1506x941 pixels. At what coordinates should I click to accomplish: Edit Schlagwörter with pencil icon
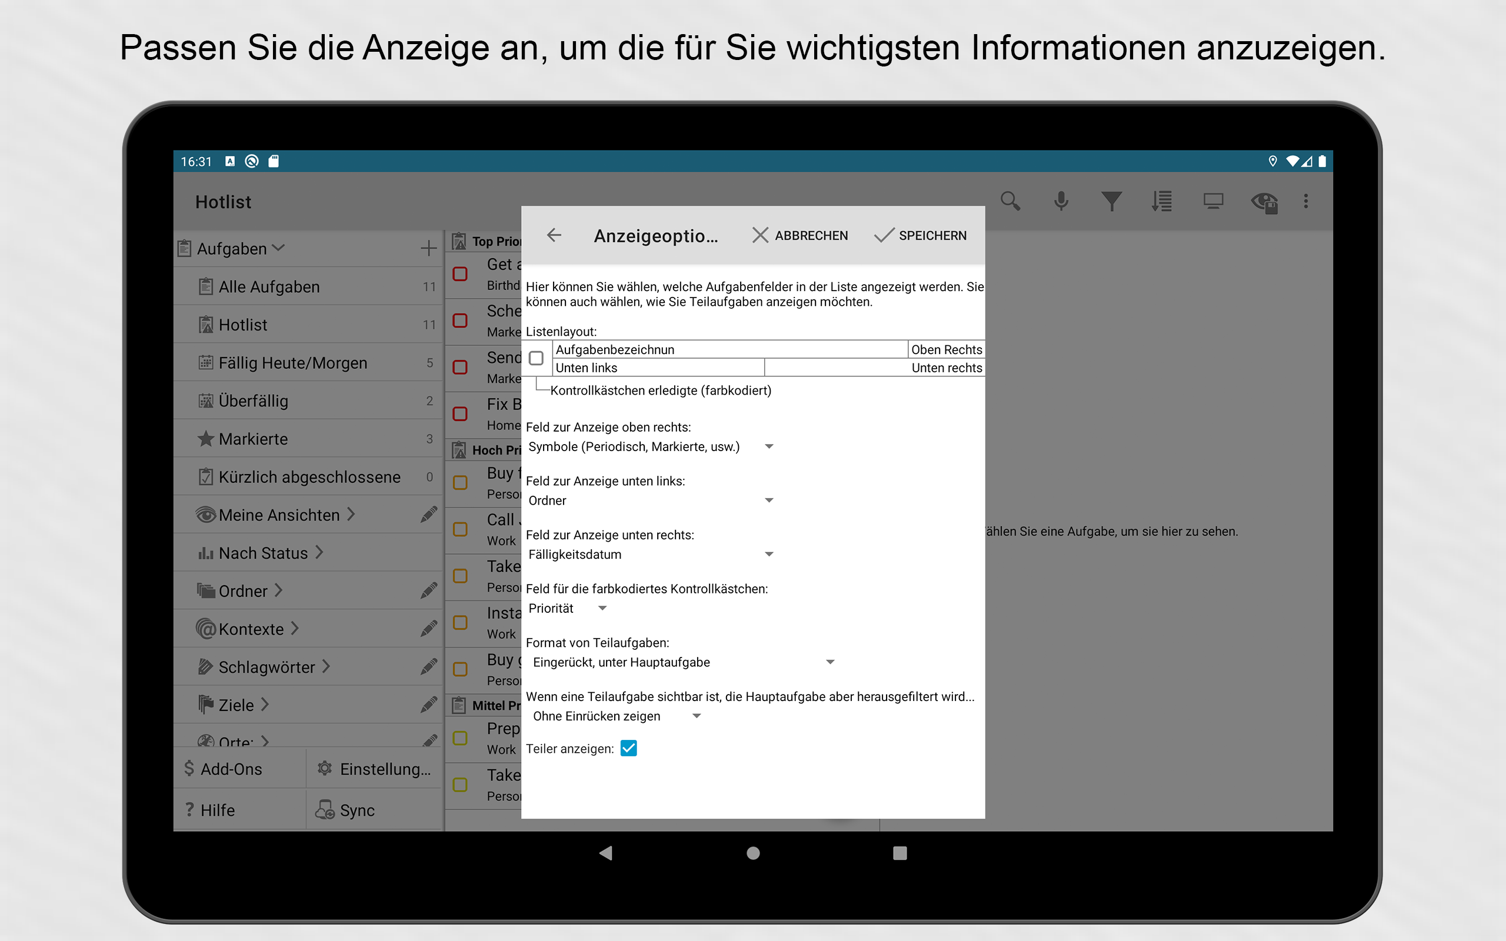[428, 666]
